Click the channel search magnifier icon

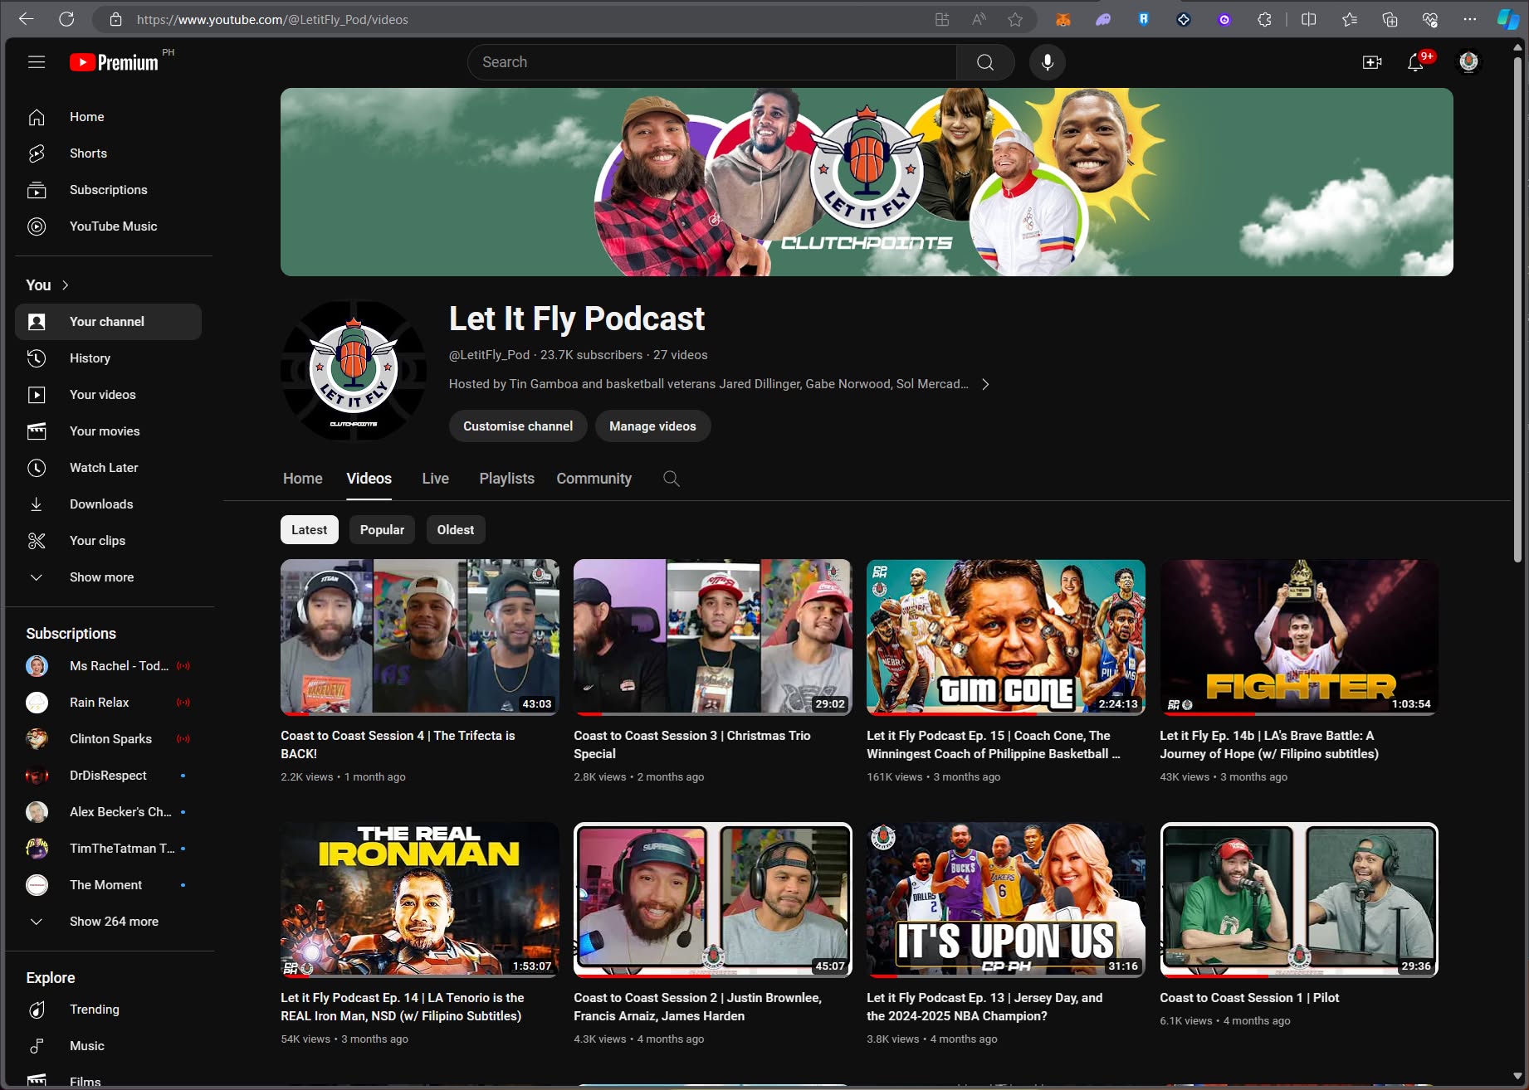(x=672, y=479)
